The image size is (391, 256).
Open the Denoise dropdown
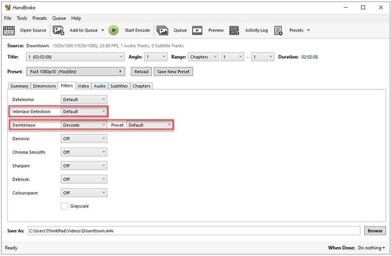[84, 139]
